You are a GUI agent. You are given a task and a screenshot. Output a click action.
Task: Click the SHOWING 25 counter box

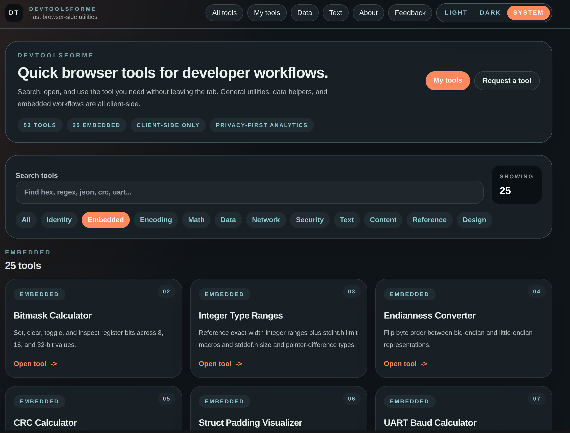516,185
